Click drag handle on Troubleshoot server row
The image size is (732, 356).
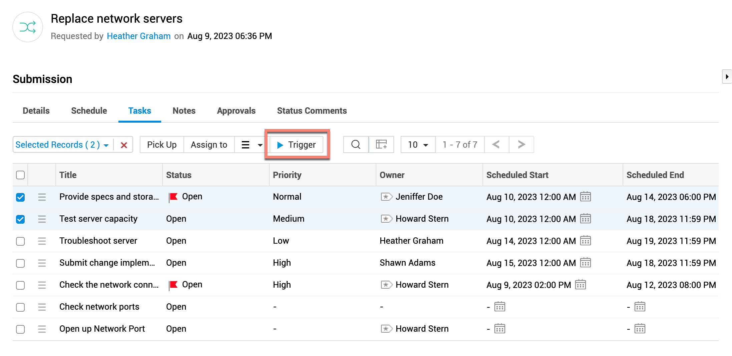point(42,241)
